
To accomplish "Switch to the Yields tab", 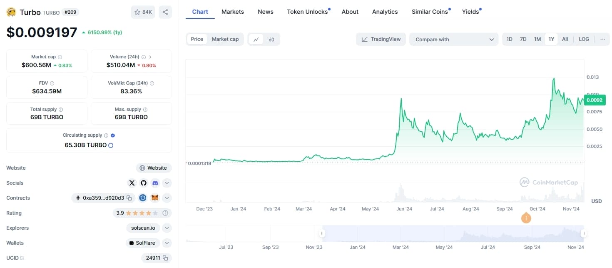I will click(x=471, y=12).
